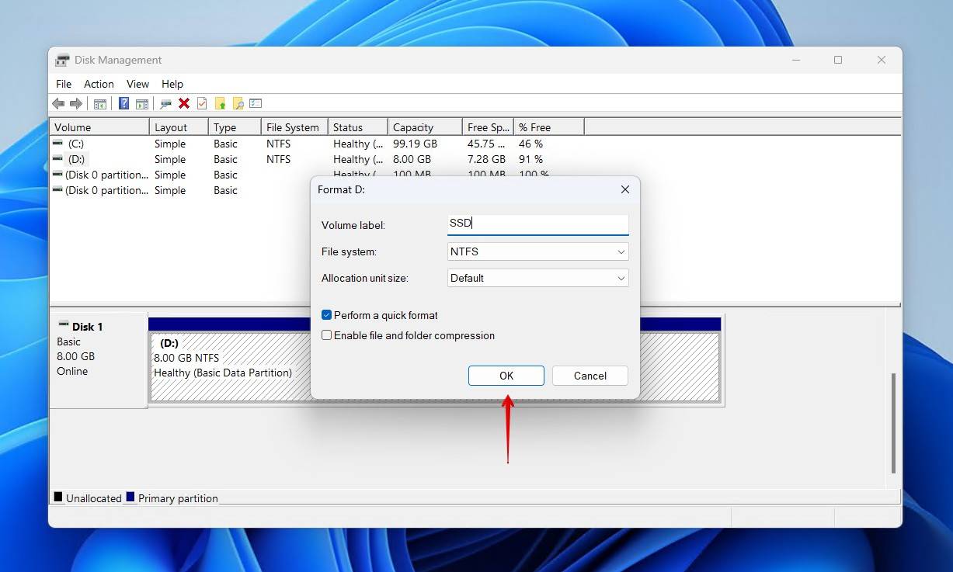
Task: Click the yellow folder with green arrow icon
Action: pyautogui.click(x=221, y=103)
